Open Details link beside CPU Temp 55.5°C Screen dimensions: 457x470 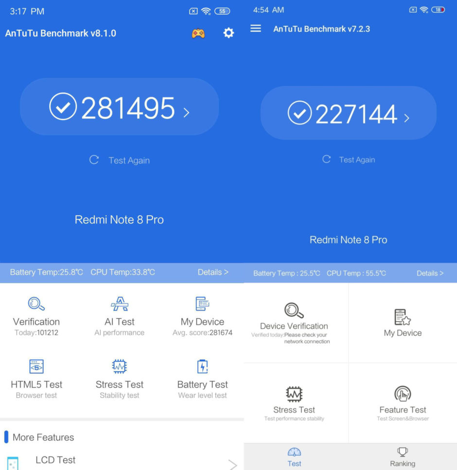coord(430,273)
